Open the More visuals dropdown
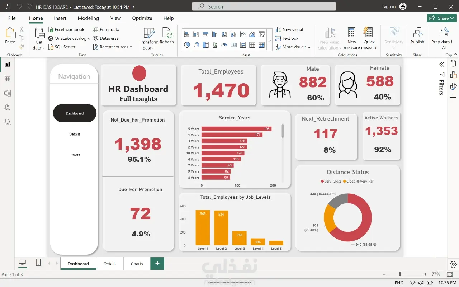The height and width of the screenshot is (287, 459). pyautogui.click(x=293, y=47)
